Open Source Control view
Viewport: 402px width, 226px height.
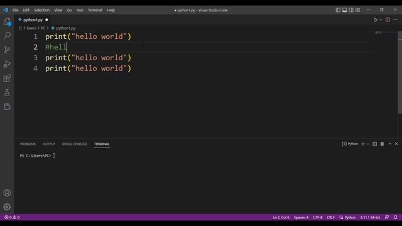tap(7, 50)
